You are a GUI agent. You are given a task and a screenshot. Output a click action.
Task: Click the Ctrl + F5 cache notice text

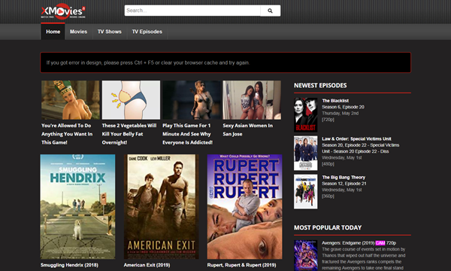click(148, 62)
